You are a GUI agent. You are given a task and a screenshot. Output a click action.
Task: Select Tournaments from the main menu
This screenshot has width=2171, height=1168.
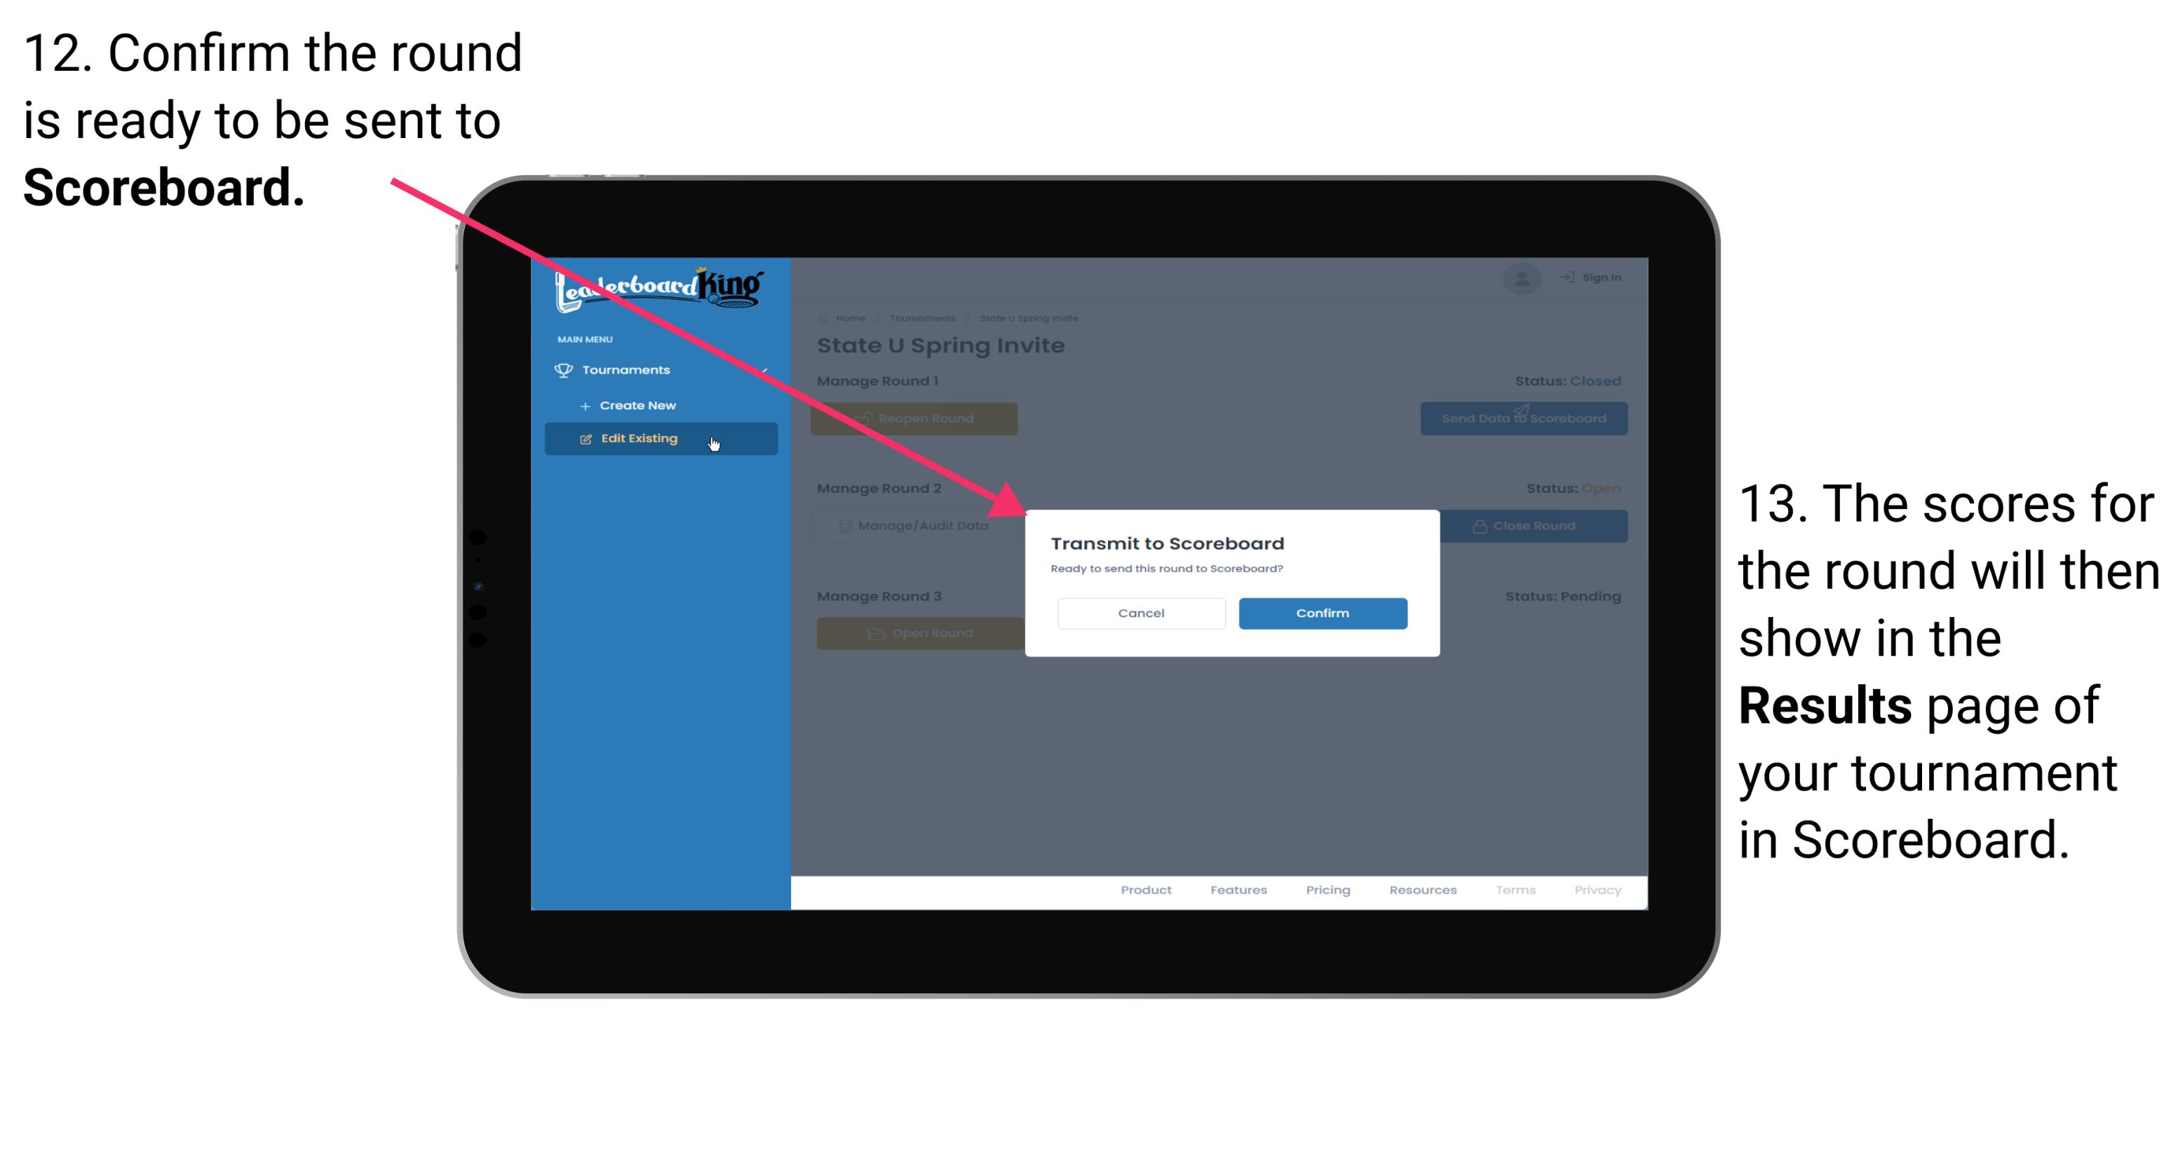(x=629, y=369)
